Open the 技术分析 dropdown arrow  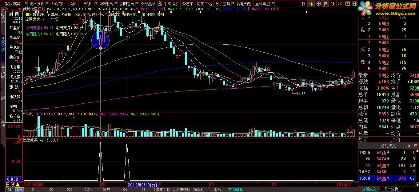(x=47, y=4)
